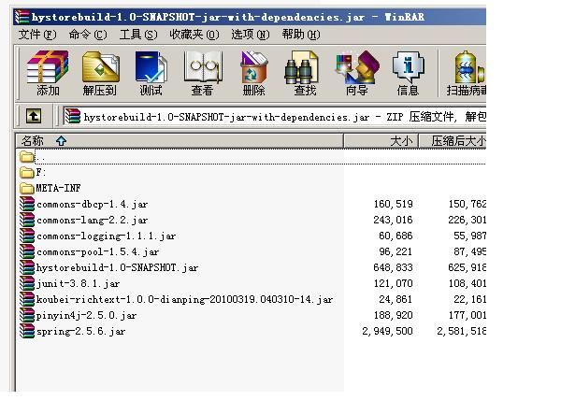Screen dimensions: 561x415
Task: Sort by the 名称 column header
Action: (180, 140)
